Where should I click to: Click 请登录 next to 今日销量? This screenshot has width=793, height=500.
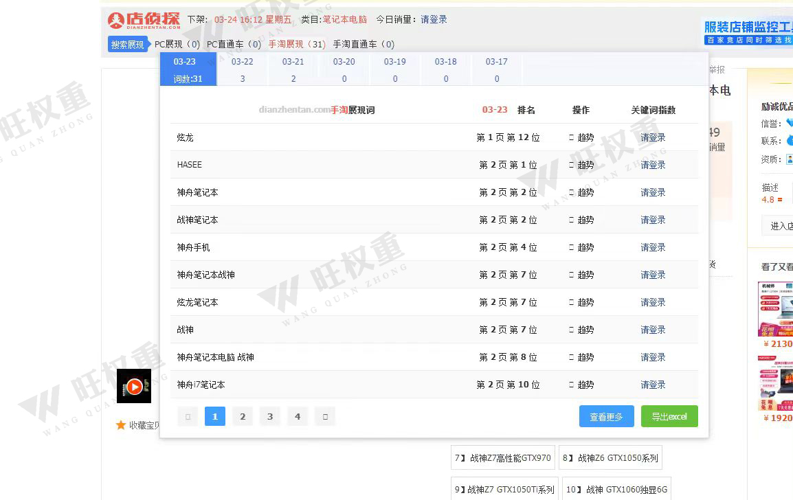(x=434, y=19)
